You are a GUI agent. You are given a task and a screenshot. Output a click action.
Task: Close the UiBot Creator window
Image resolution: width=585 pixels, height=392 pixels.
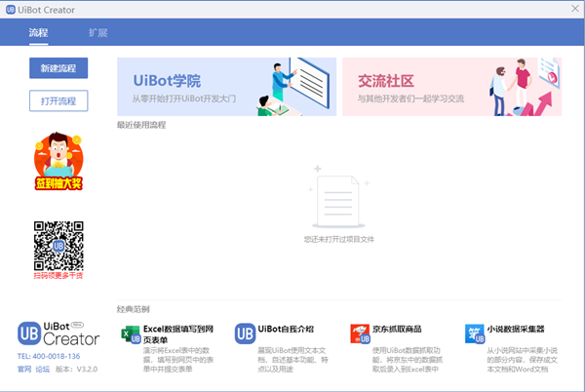[575, 9]
